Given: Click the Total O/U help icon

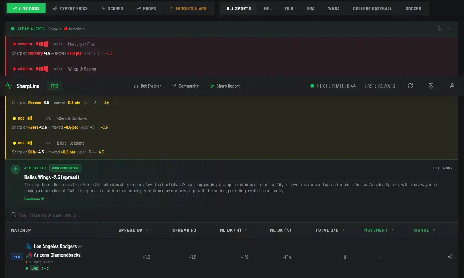Looking at the screenshot, I should [x=343, y=230].
